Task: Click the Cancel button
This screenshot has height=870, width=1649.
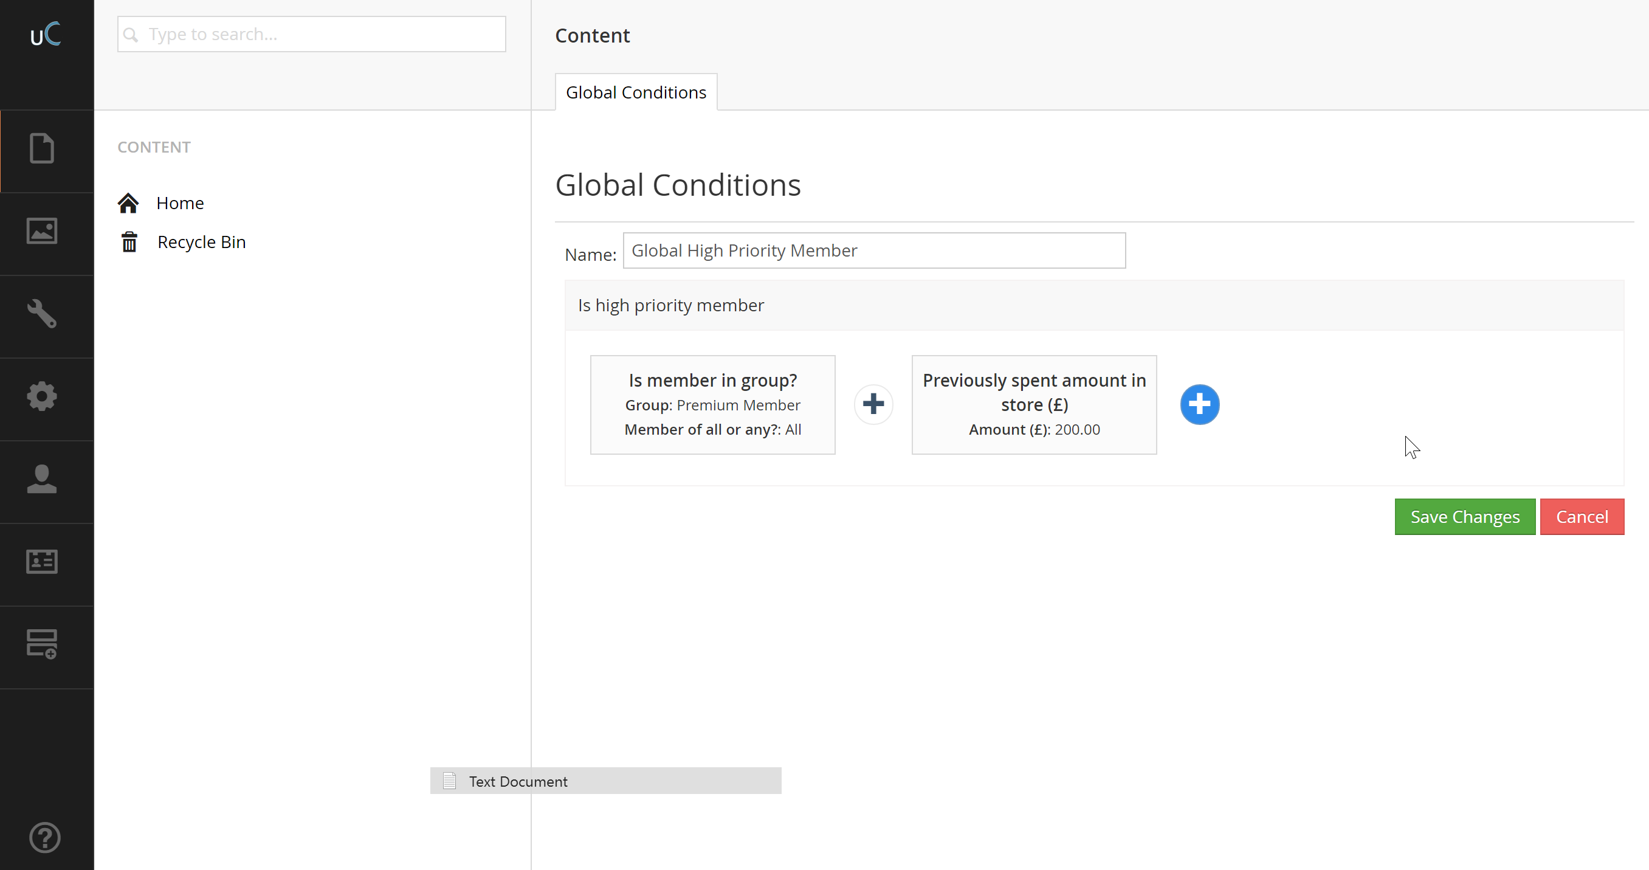Action: point(1582,517)
